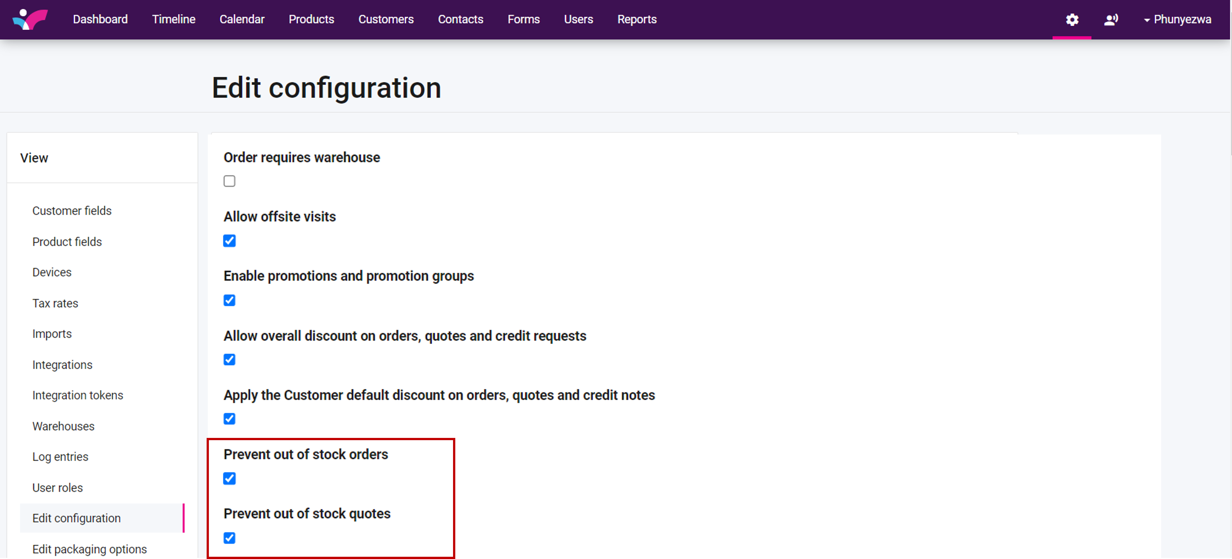Go to the Reports menu

[636, 20]
